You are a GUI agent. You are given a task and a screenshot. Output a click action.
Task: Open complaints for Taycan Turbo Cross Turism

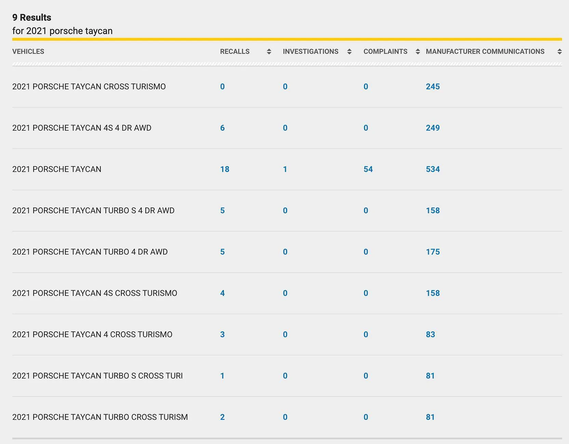(366, 417)
